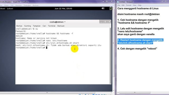Open Notepad's View menu

(x=134, y=5)
